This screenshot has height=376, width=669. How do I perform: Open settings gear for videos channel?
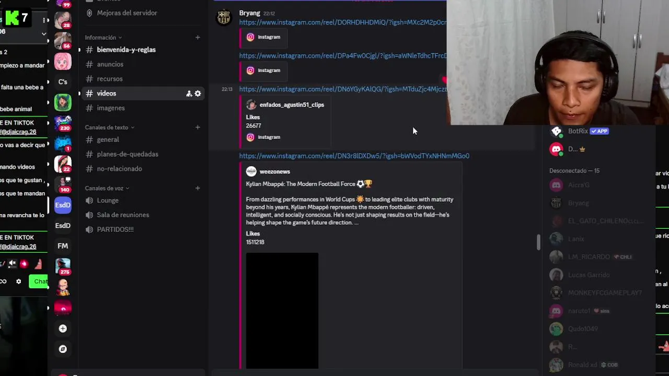click(x=198, y=93)
